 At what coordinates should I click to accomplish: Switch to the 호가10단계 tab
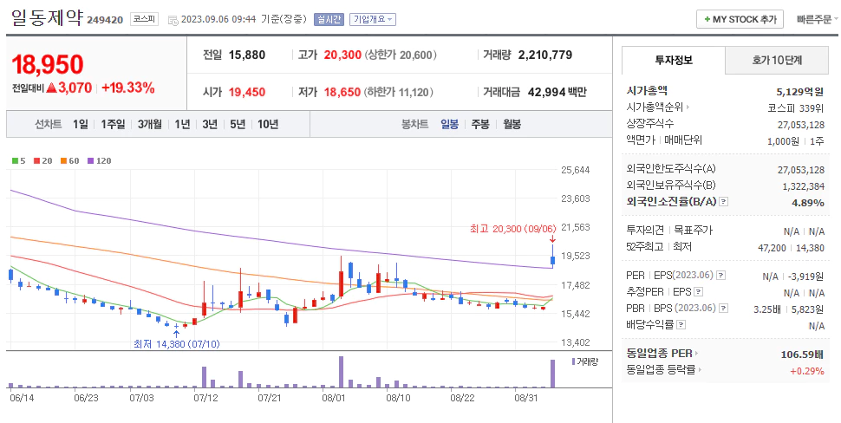[x=777, y=60]
